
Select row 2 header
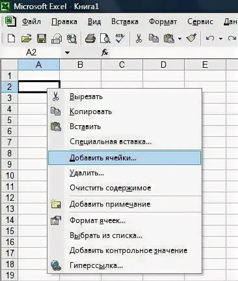click(x=9, y=87)
